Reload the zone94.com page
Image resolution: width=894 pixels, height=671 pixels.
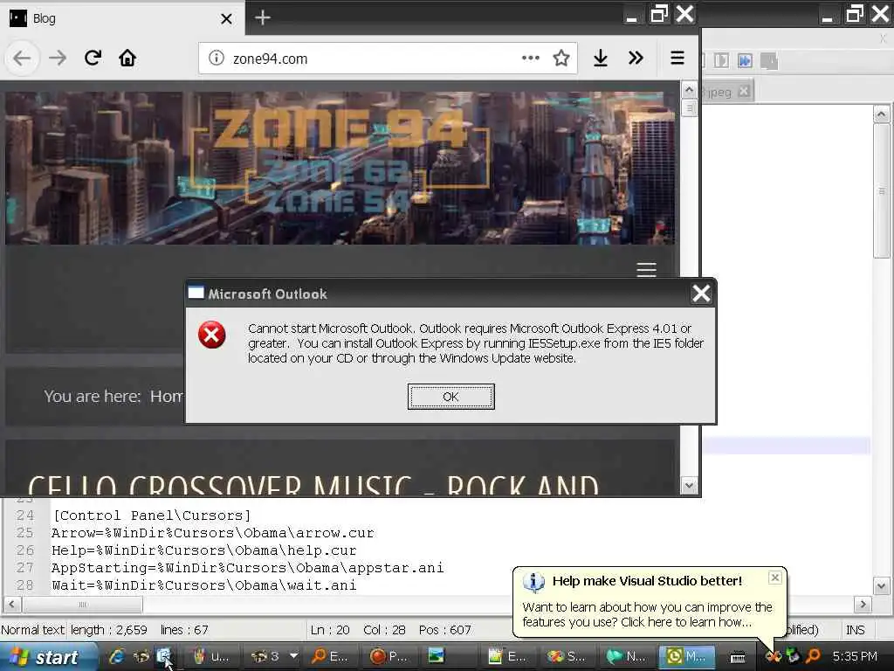[93, 59]
